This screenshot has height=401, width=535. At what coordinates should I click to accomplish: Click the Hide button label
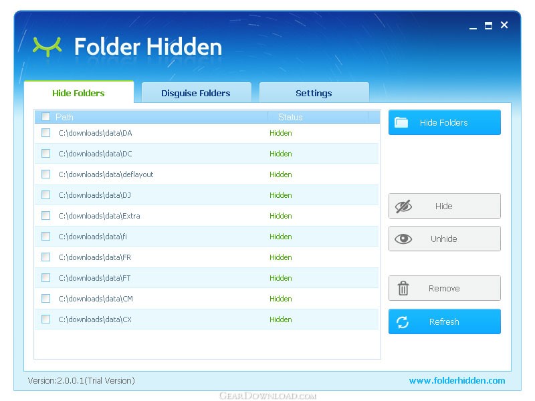pos(443,207)
